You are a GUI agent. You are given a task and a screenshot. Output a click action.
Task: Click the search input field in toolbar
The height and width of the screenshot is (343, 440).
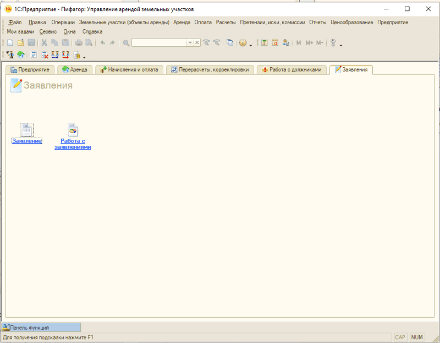coord(159,42)
